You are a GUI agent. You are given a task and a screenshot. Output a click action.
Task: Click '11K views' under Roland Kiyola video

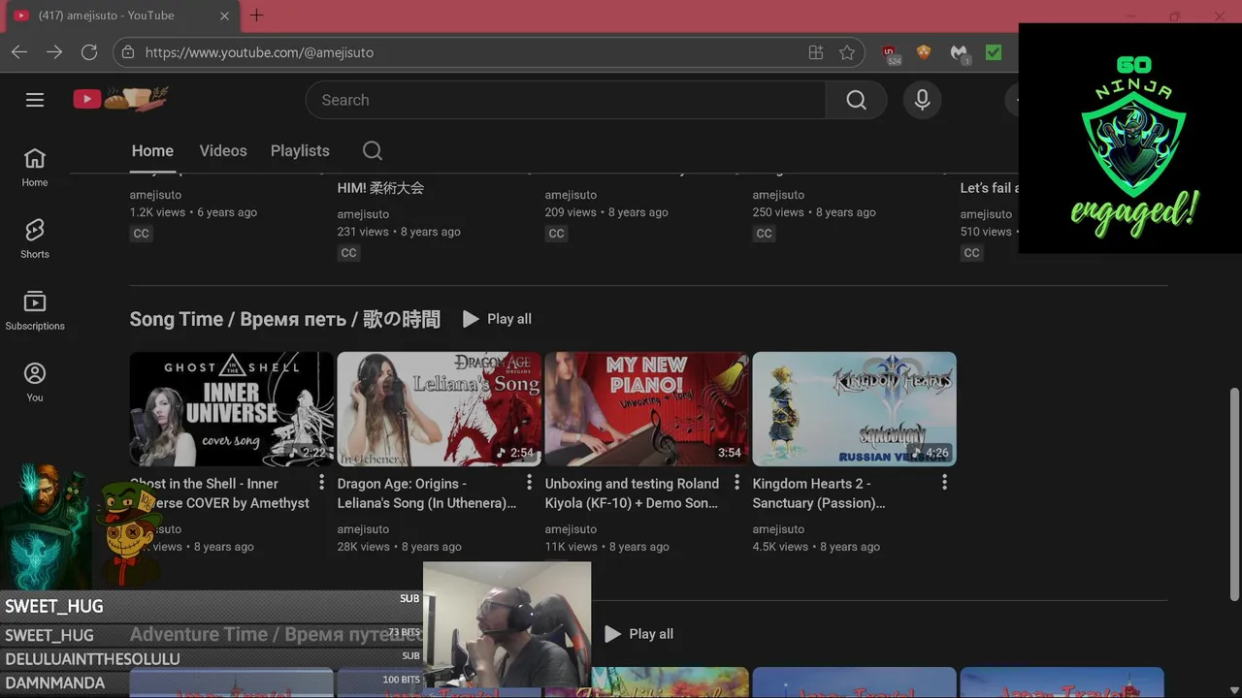tap(572, 547)
